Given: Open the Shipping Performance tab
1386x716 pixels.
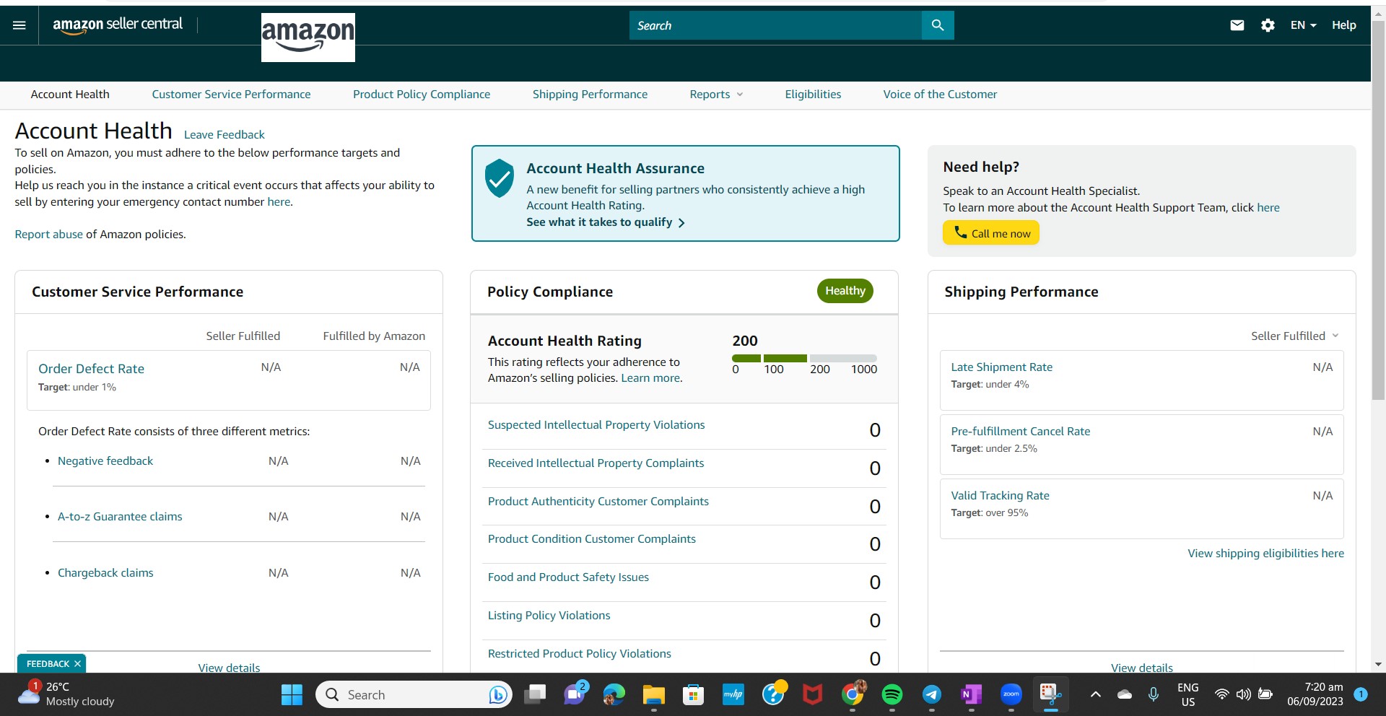Looking at the screenshot, I should (x=590, y=95).
